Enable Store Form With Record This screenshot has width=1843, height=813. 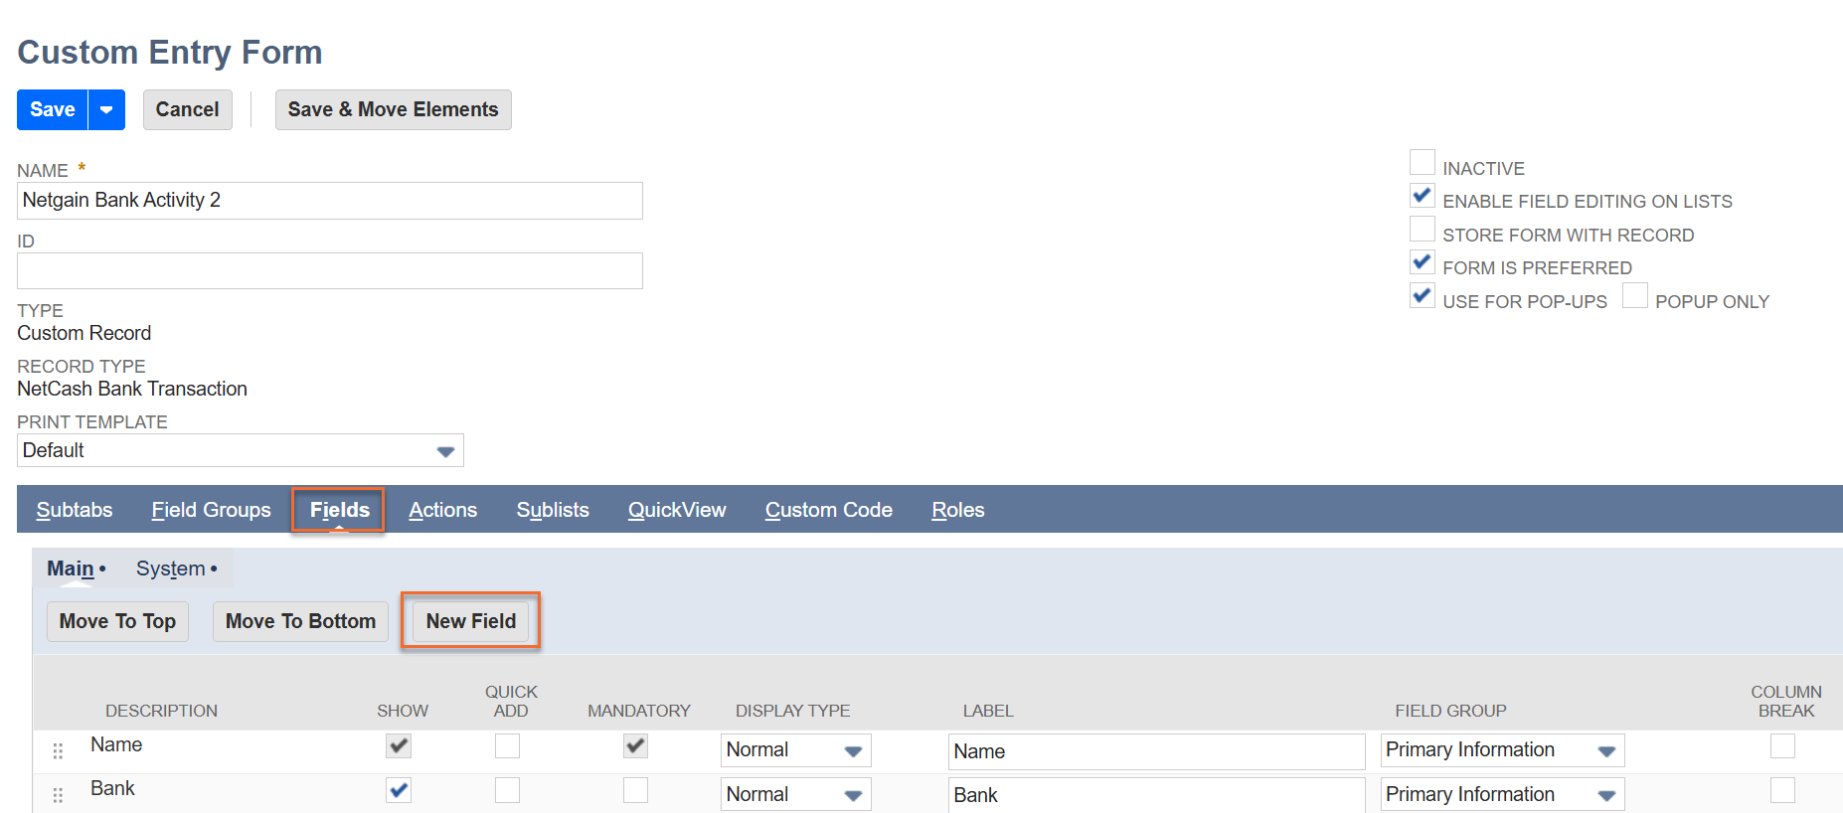point(1422,230)
